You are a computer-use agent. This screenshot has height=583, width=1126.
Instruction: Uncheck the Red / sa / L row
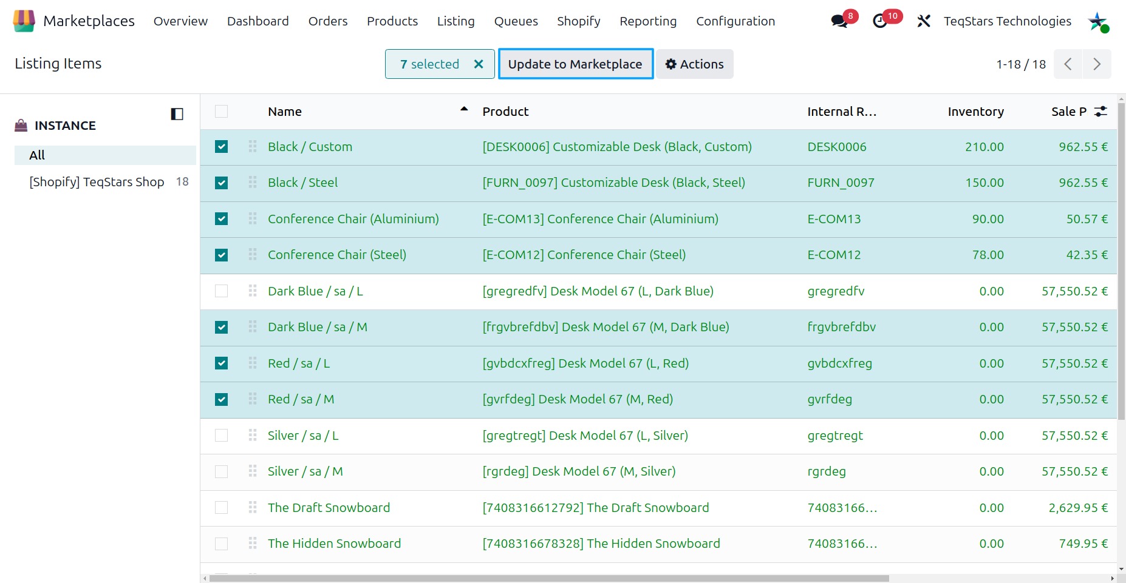coord(222,363)
